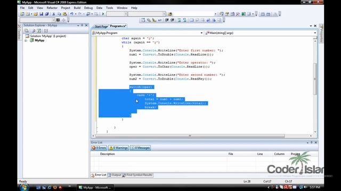Click the Save All toolbar icon
Screen dimensions: 341x191
[x=47, y=14]
